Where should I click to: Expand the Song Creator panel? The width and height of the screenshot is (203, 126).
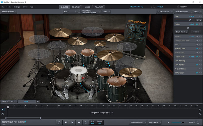(154, 122)
